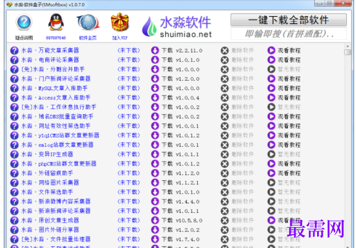This screenshot has width=356, height=248.
Task: Click download icon for yiqiCMS站群文章更新器
Action: (x=155, y=136)
